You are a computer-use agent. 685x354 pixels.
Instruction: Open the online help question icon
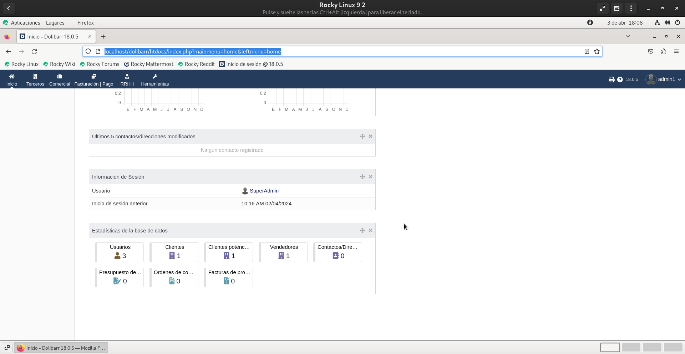pos(620,79)
